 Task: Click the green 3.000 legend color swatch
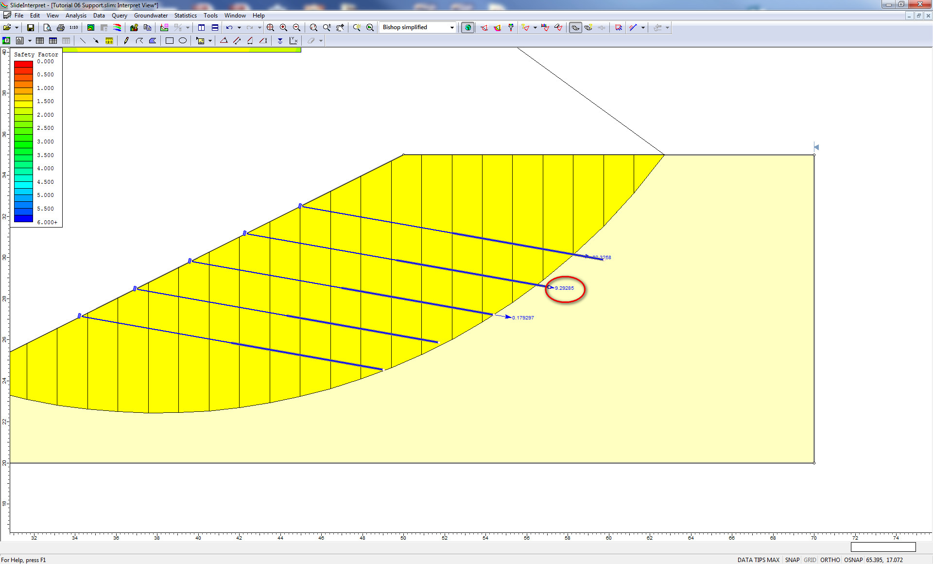click(x=23, y=145)
